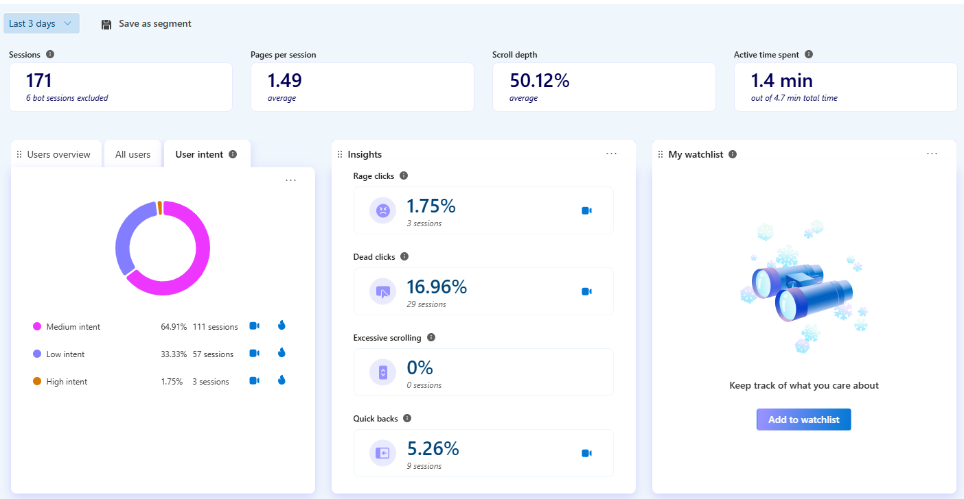
Task: Switch to the All users tab
Action: click(133, 154)
